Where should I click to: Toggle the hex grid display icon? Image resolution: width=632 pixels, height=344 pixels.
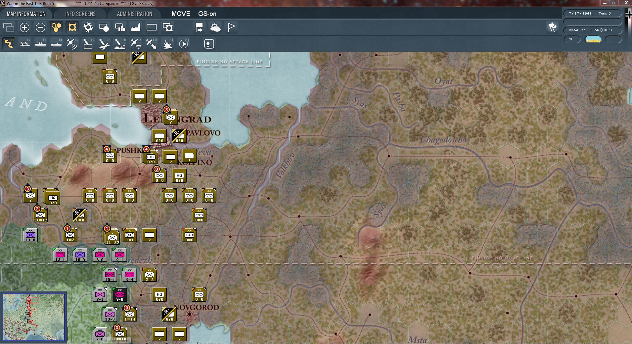(x=56, y=27)
